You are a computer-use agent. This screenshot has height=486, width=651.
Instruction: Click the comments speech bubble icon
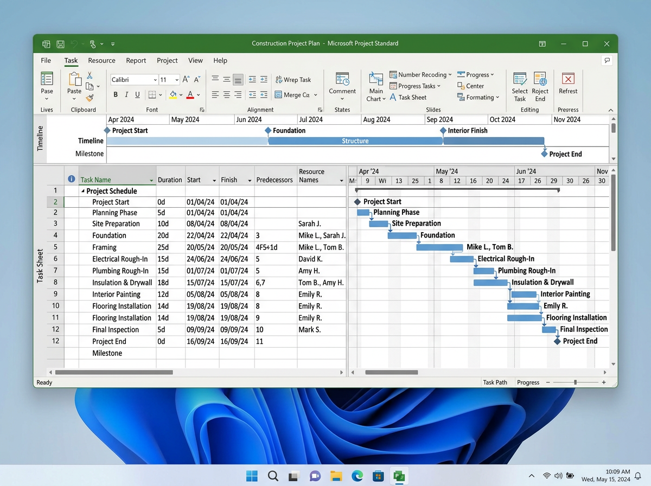point(607,60)
